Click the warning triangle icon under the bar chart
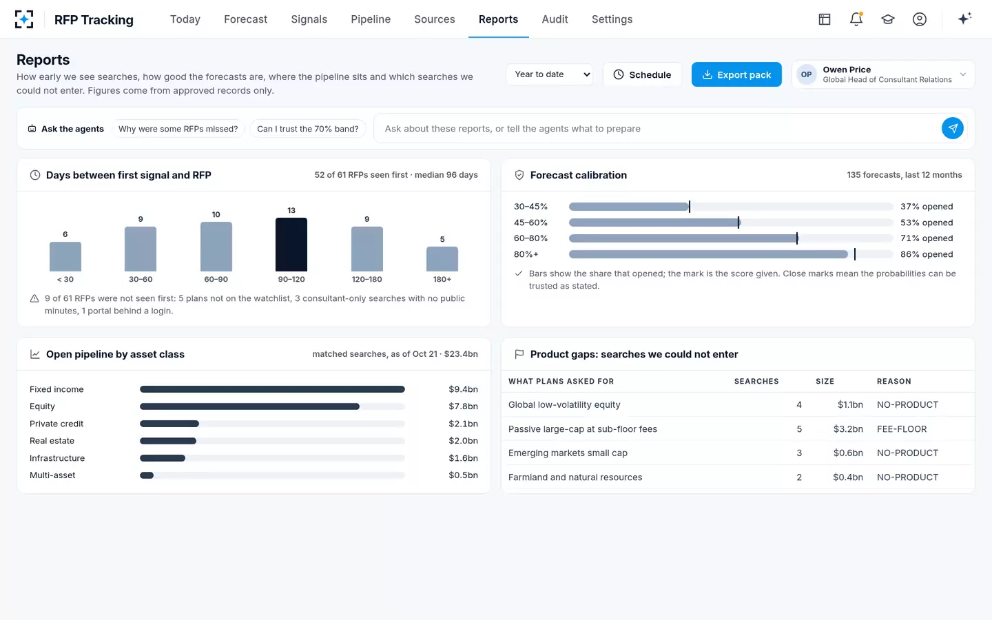992x620 pixels. click(x=34, y=298)
